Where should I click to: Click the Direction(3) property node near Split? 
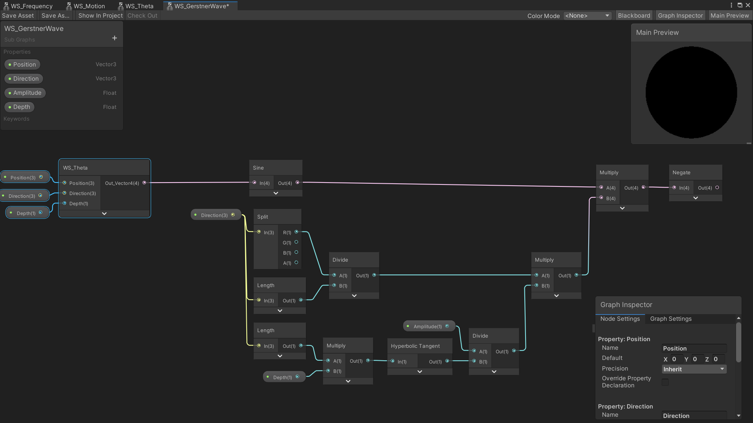(216, 215)
